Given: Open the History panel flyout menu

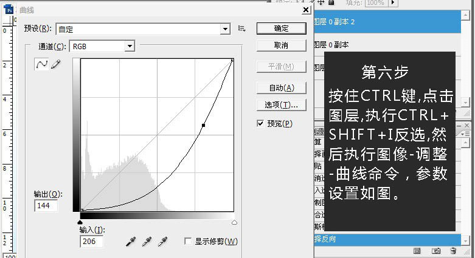Looking at the screenshot, I should (x=465, y=134).
